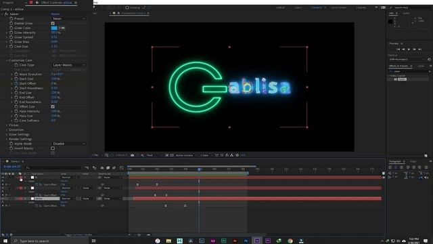Jump to last frame in Preview panel
Image resolution: width=433 pixels, height=244 pixels.
tap(419, 49)
